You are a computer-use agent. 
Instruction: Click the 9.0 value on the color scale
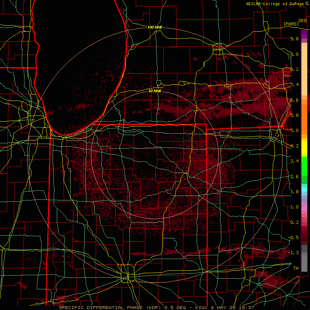tap(294, 54)
